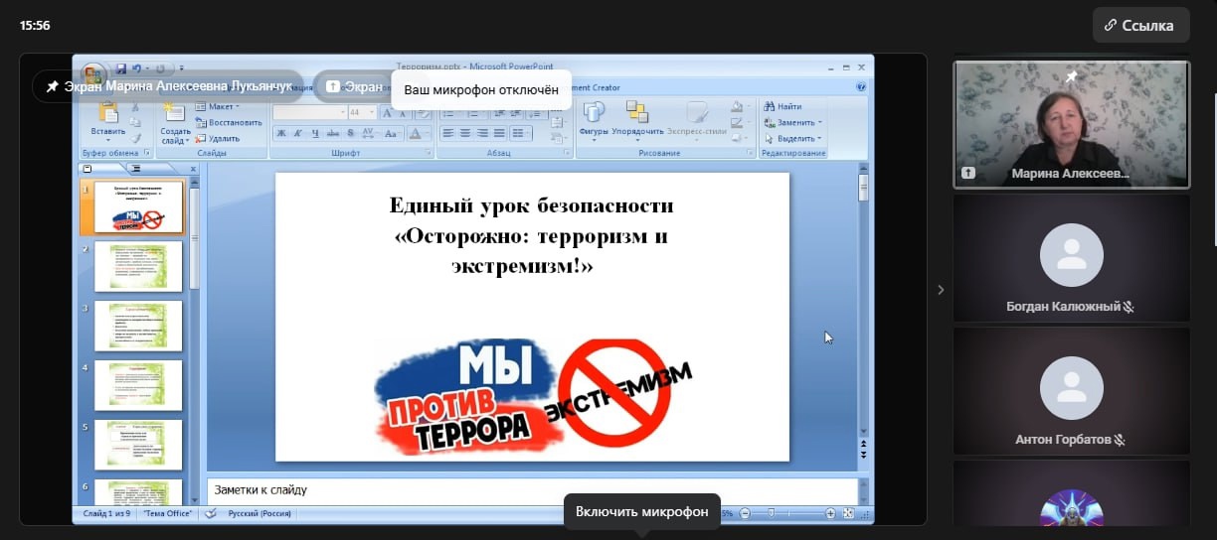Select Антон Горбатов participant tile
Viewport: 1217px width, 540px height.
(1072, 390)
